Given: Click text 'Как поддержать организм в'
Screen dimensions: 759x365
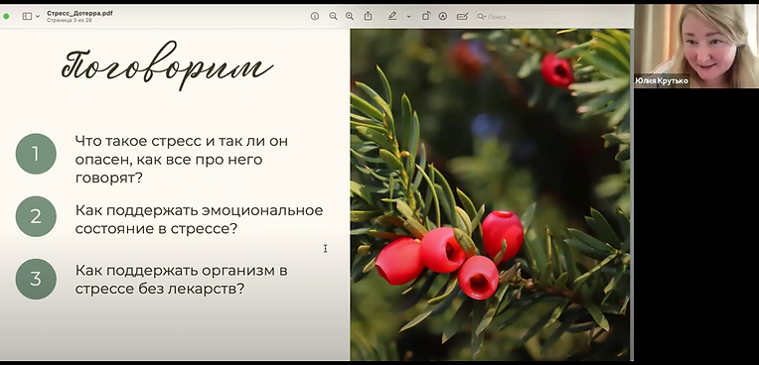Looking at the screenshot, I should (182, 270).
